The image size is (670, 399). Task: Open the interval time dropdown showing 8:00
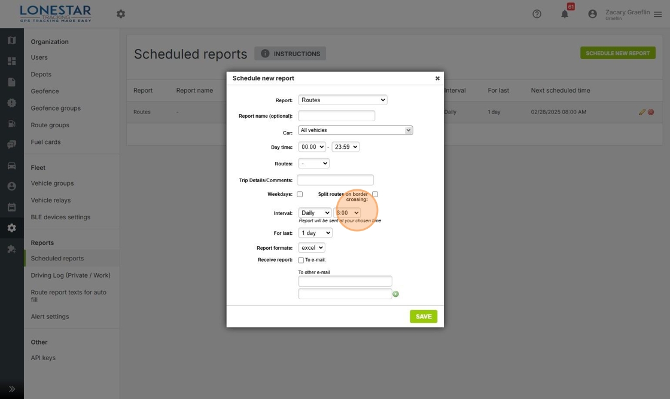[347, 213]
